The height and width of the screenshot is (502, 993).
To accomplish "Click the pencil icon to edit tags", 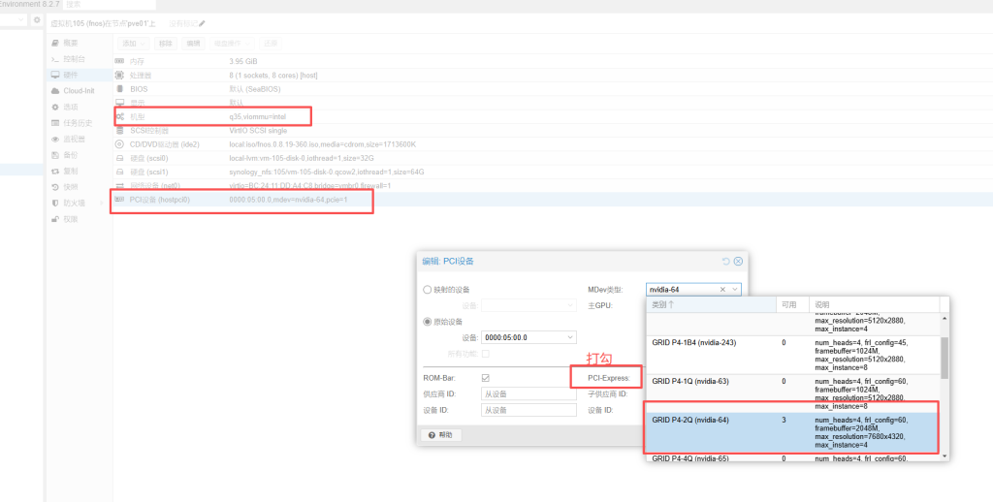I will click(x=202, y=22).
